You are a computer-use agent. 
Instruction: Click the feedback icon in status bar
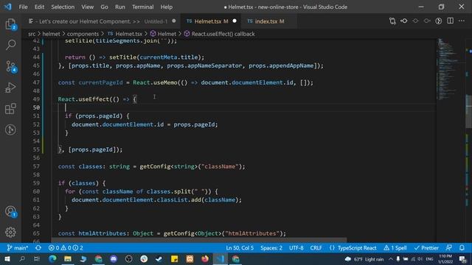tap(449, 248)
